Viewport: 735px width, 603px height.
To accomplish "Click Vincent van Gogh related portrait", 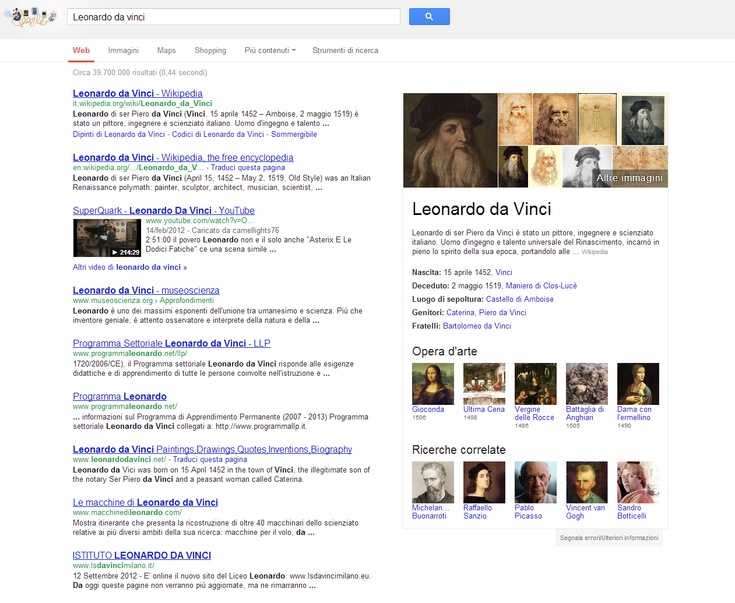I will 587,482.
